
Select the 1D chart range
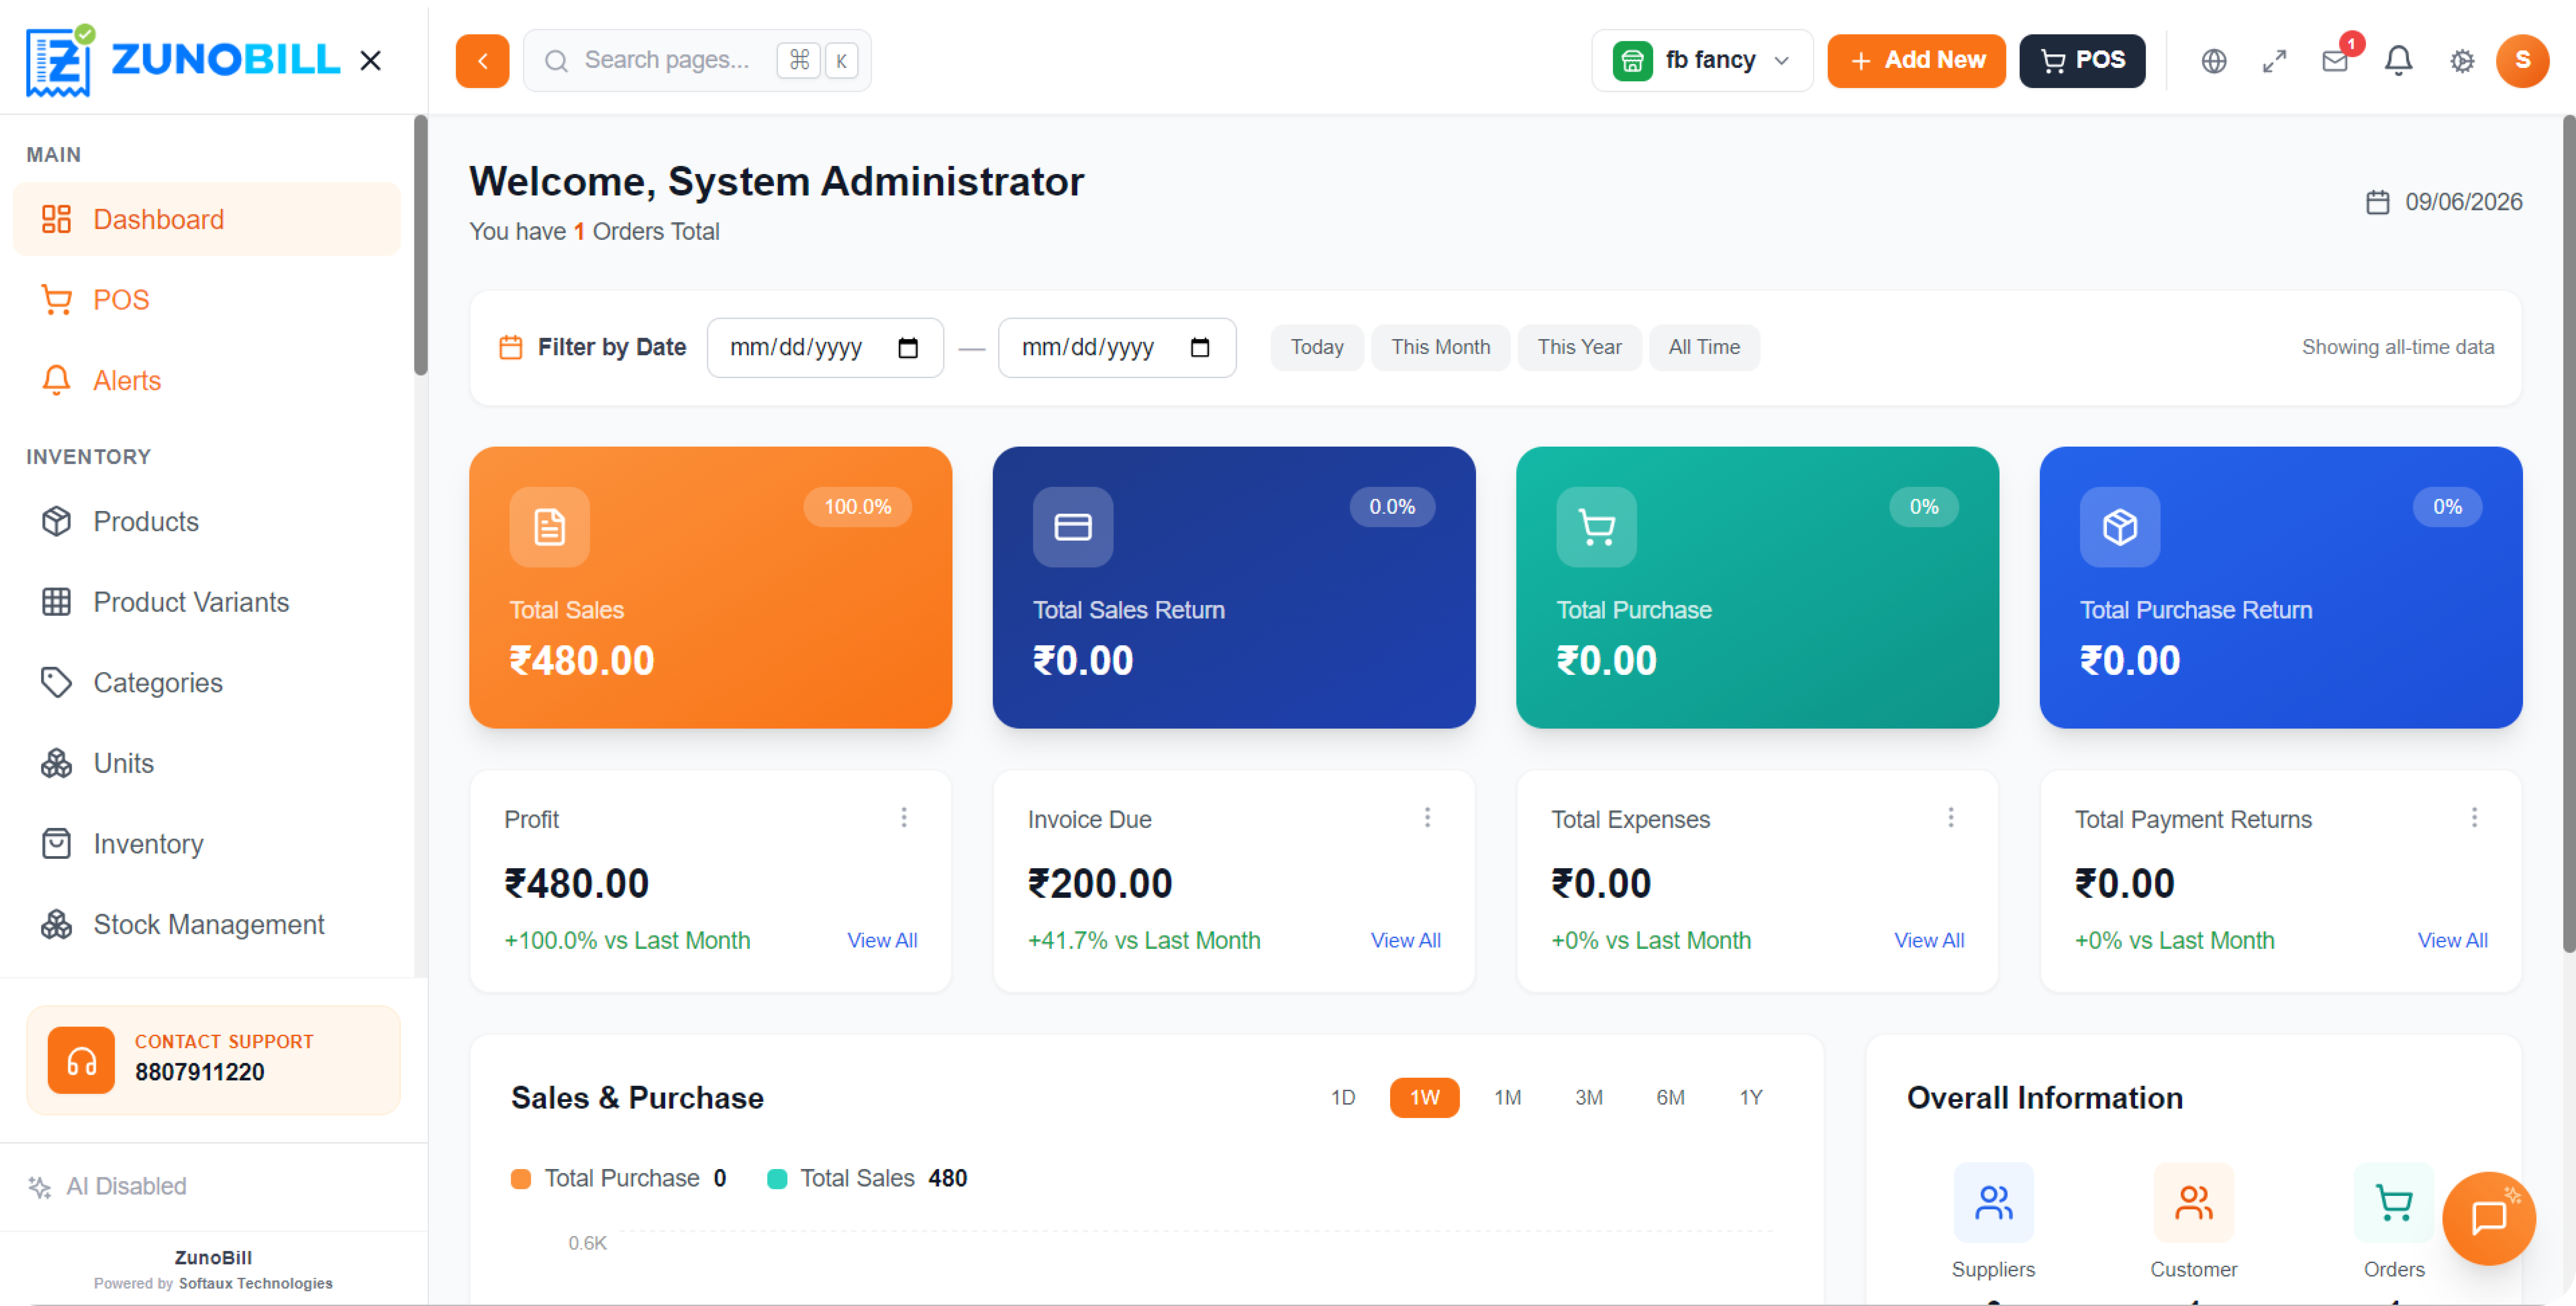point(1343,1098)
